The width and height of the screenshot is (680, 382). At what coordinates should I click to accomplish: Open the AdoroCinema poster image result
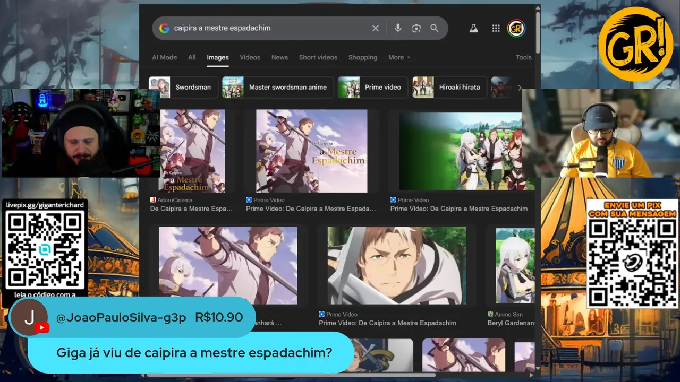point(192,151)
